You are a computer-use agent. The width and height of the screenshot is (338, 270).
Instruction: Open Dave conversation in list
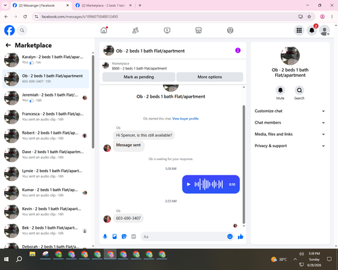coord(45,155)
